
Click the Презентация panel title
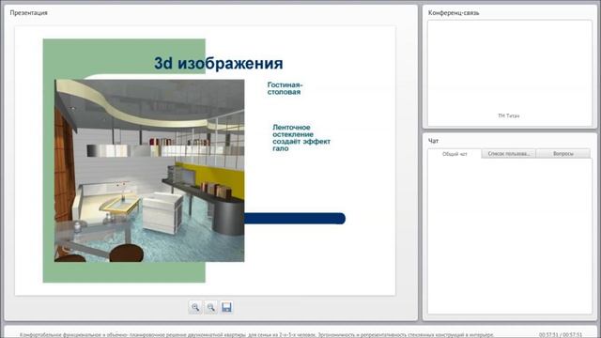pyautogui.click(x=29, y=12)
